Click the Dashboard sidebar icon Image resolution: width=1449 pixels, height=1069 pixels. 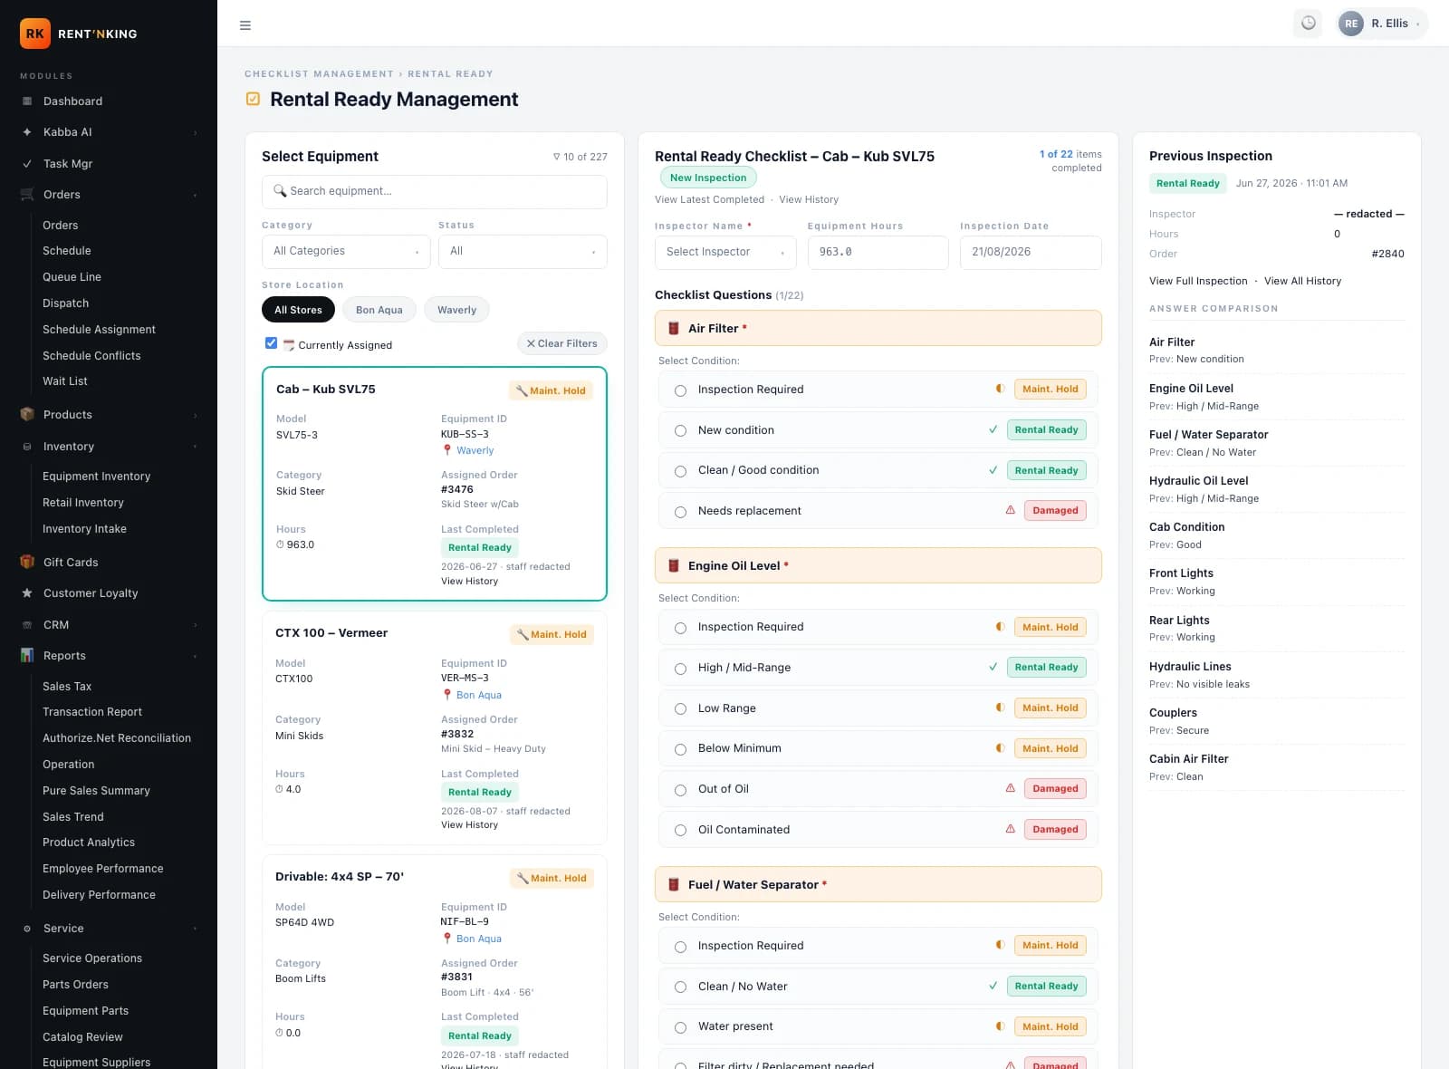click(27, 101)
